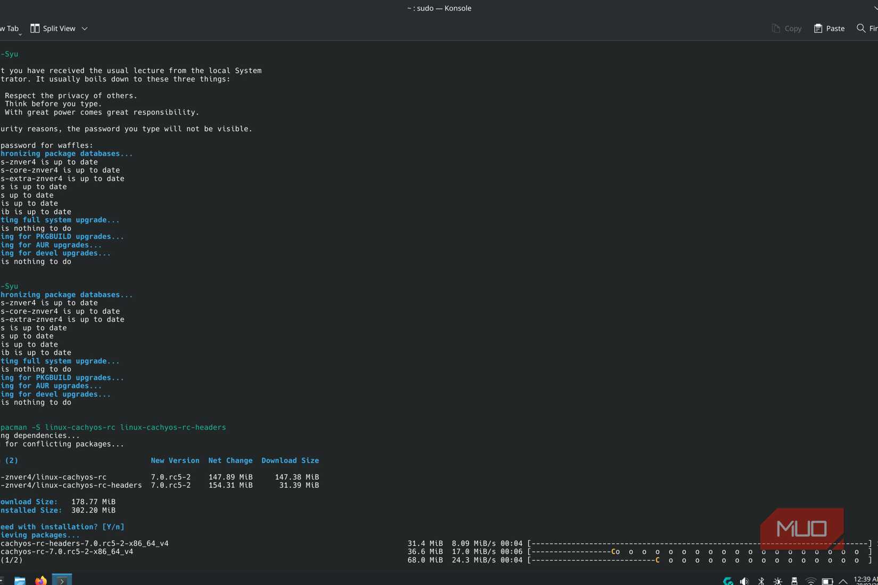Click the window title 'sudo — Konsole'

click(x=439, y=8)
